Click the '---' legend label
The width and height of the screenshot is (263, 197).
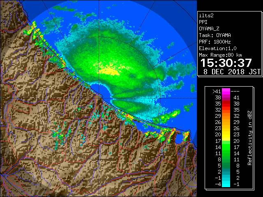coord(235,92)
